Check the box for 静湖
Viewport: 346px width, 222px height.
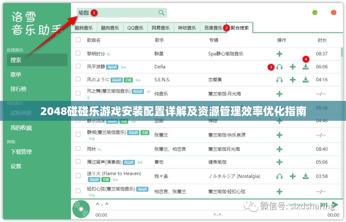(78, 134)
